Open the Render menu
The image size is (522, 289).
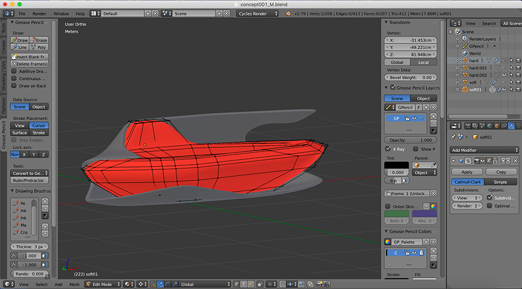39,13
